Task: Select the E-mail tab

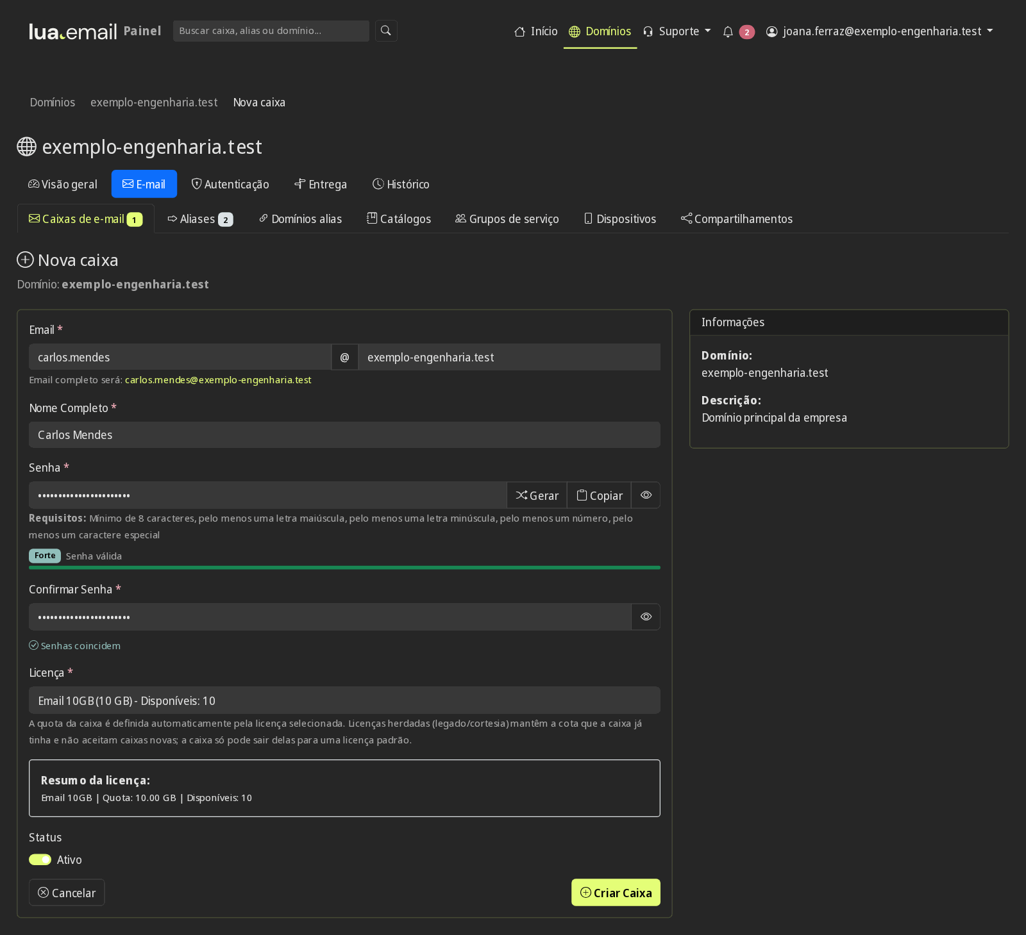Action: tap(144, 185)
